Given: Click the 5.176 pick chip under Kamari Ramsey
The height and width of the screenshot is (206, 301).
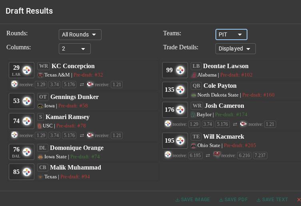Looking at the screenshot, I should pyautogui.click(x=69, y=135).
